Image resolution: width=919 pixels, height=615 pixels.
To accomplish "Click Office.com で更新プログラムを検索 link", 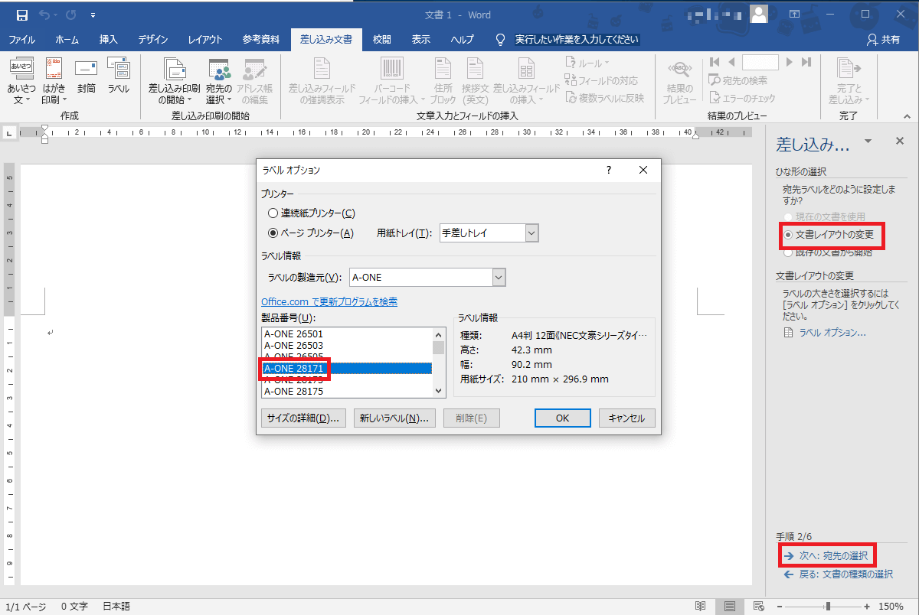I will click(x=329, y=302).
